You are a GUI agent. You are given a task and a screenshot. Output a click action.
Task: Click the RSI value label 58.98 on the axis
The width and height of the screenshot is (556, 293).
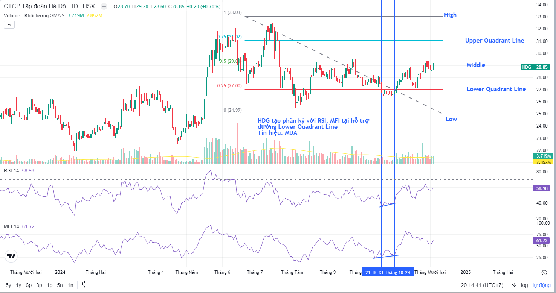click(542, 188)
